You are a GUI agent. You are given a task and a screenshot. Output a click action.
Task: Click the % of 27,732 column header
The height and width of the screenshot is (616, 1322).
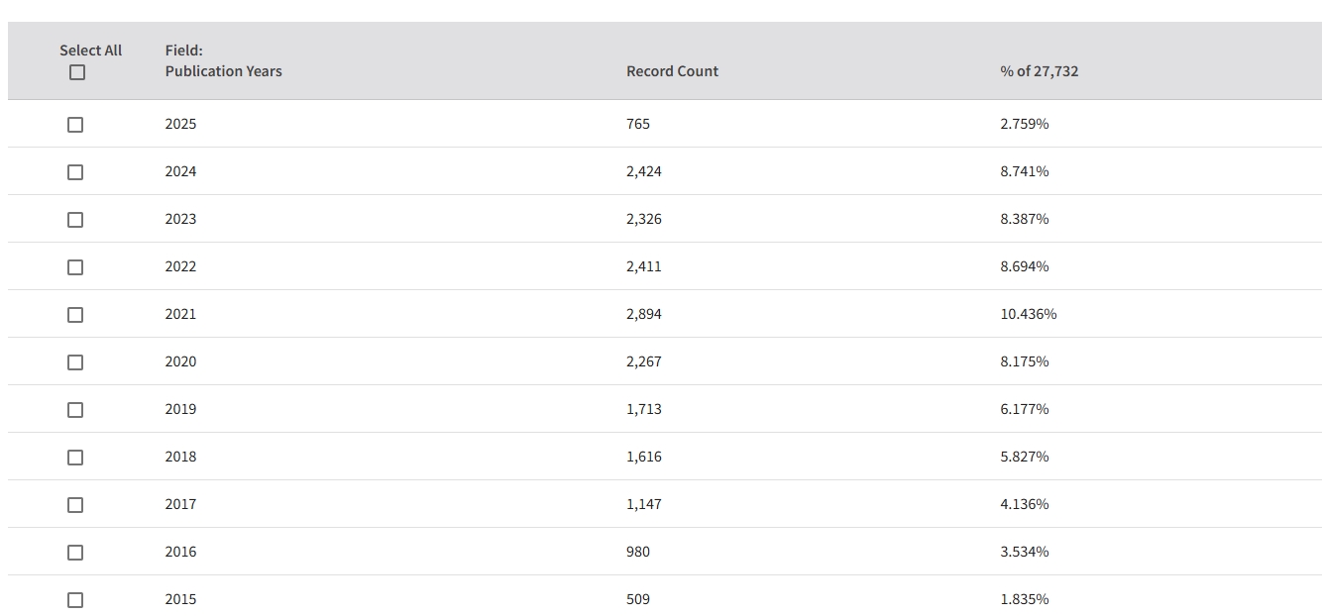point(1039,71)
